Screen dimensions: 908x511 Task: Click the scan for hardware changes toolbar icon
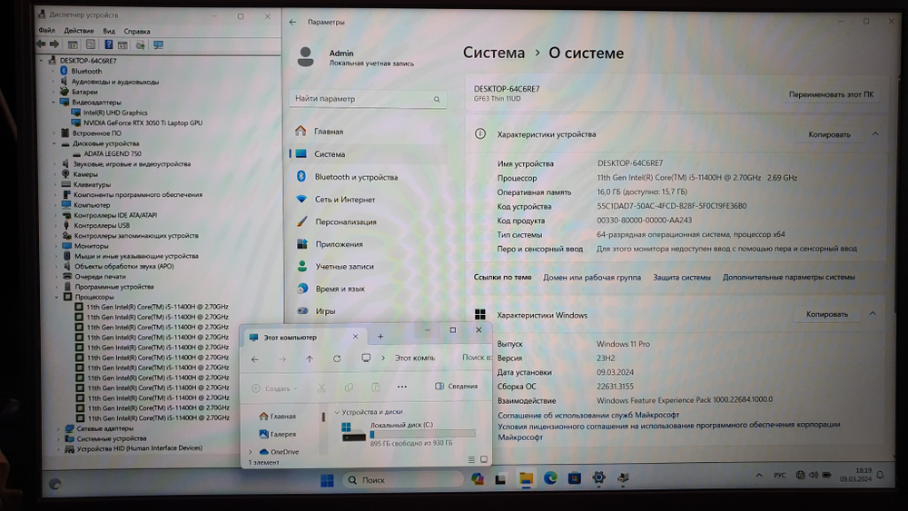pos(158,44)
